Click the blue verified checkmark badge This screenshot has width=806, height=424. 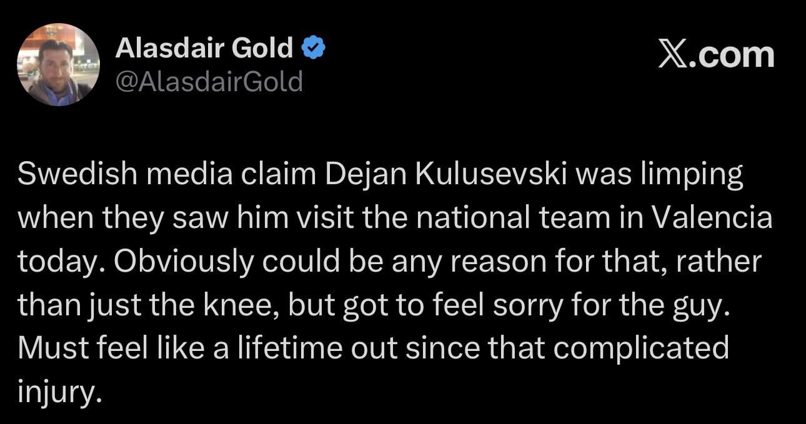pos(312,48)
